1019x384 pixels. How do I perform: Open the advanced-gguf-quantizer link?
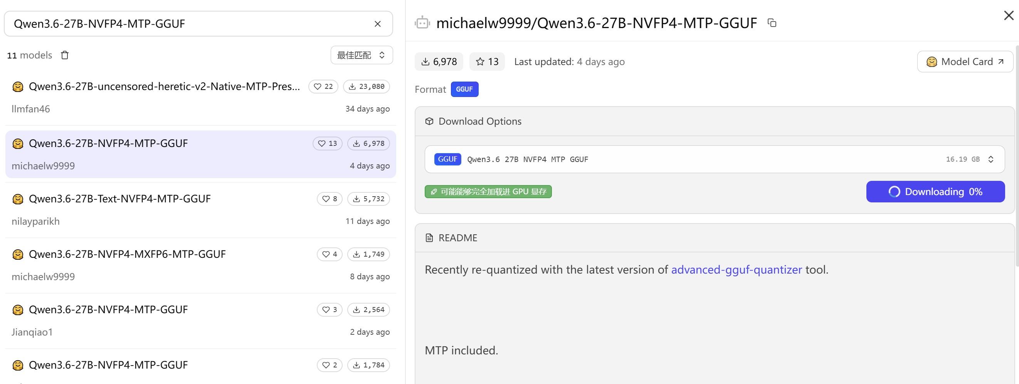coord(736,269)
